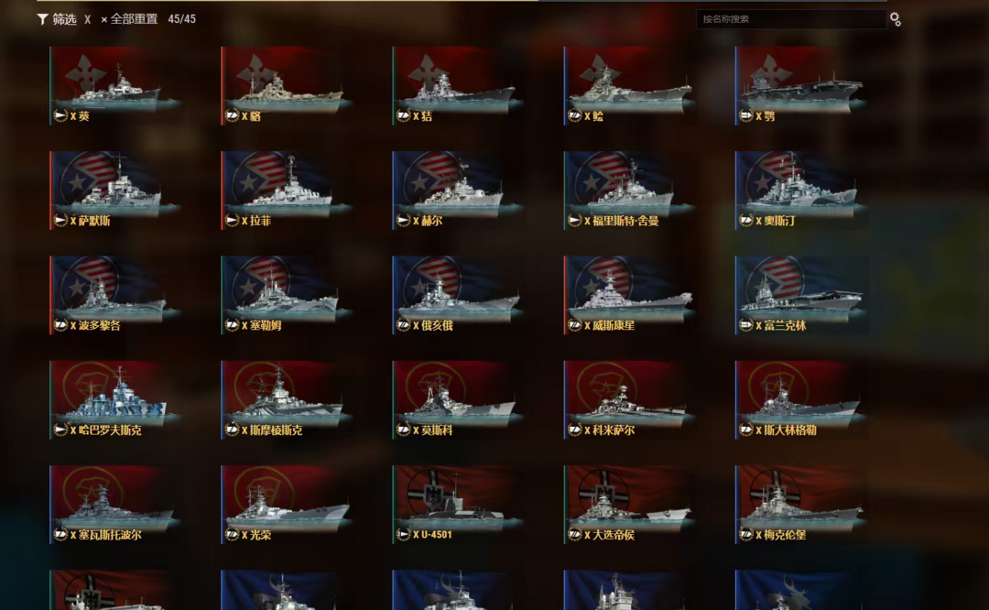Click 全部重置 to reset all filters
989x610 pixels.
click(x=129, y=19)
